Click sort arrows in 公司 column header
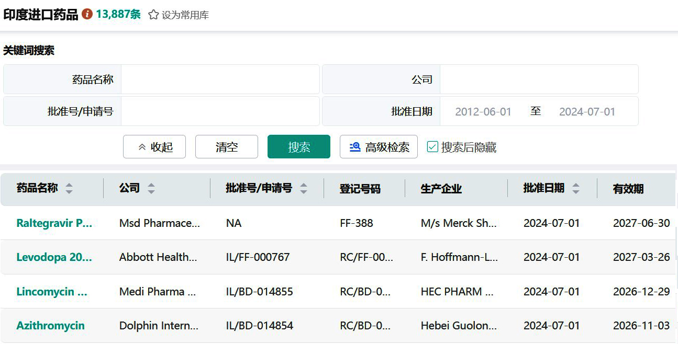This screenshot has width=678, height=344. coord(151,189)
